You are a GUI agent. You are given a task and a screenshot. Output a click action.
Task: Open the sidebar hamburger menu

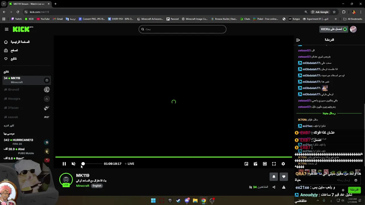(x=7, y=29)
